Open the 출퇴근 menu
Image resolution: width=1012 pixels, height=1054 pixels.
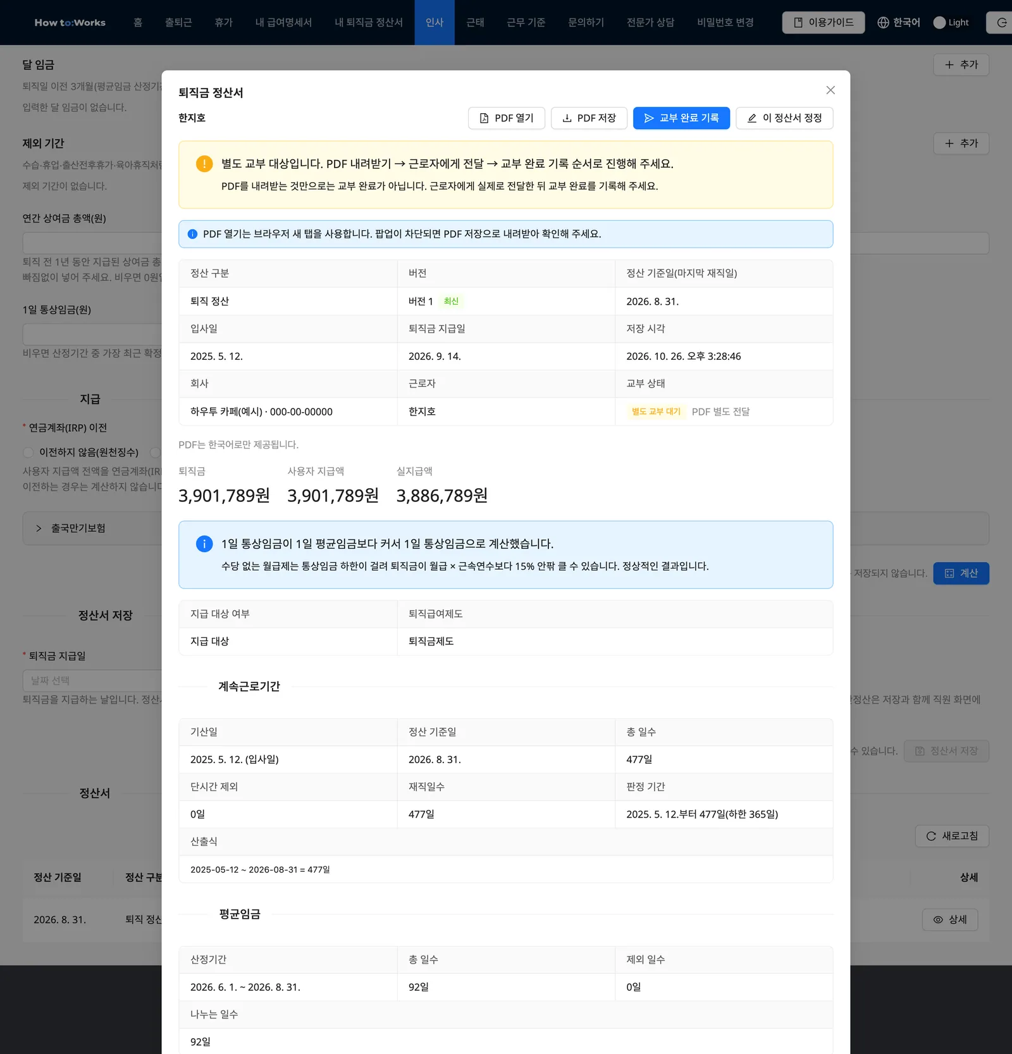178,23
